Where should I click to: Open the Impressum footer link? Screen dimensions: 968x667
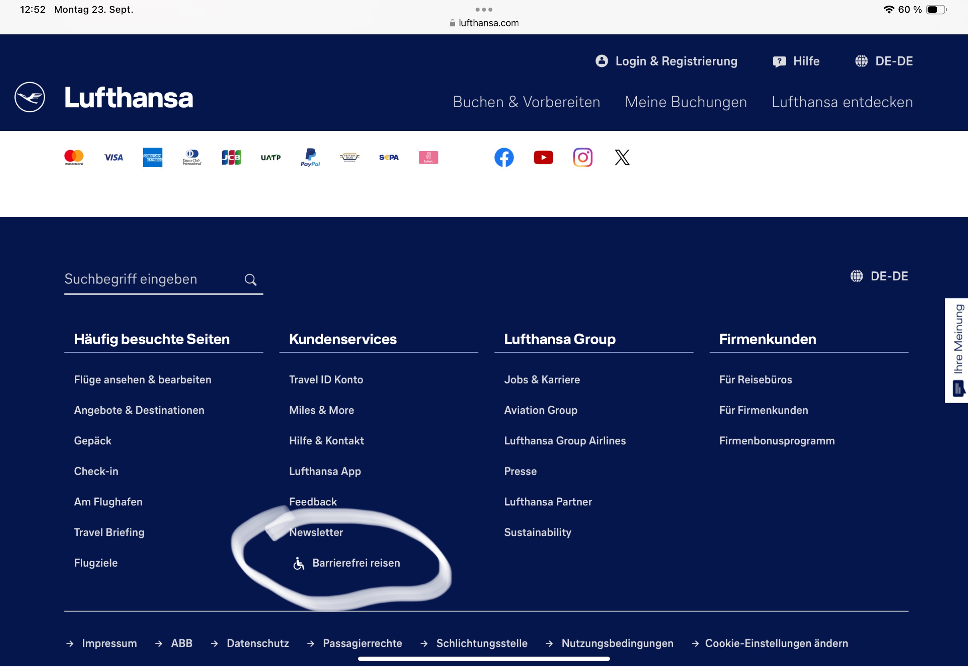(x=109, y=643)
